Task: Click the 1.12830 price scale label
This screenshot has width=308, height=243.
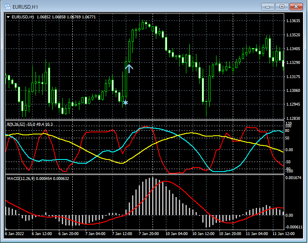Action: [293, 119]
